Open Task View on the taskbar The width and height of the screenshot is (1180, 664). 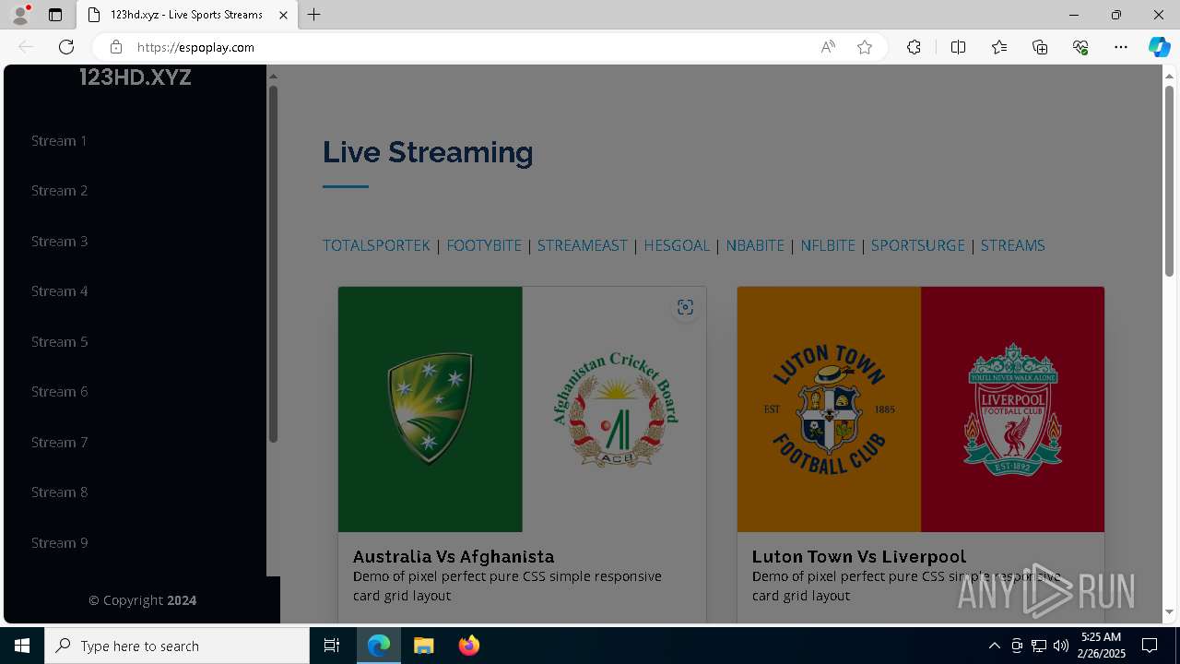(x=332, y=646)
